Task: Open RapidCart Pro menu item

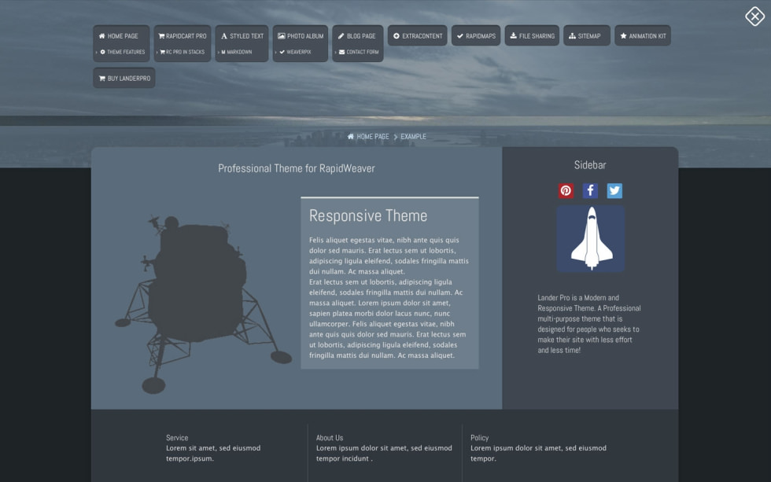Action: coord(183,36)
